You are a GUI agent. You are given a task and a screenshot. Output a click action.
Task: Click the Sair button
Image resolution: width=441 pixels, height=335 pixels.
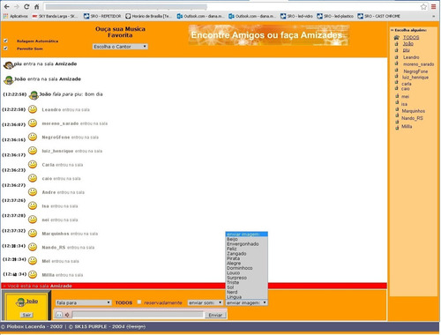(x=26, y=315)
